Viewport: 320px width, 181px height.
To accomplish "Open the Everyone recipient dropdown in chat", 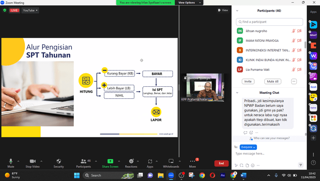I will click(248, 147).
